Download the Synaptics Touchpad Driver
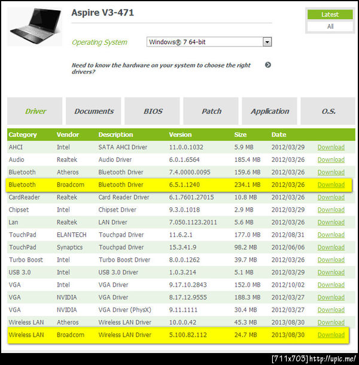Viewport: 359px width, 365px height. pos(331,247)
